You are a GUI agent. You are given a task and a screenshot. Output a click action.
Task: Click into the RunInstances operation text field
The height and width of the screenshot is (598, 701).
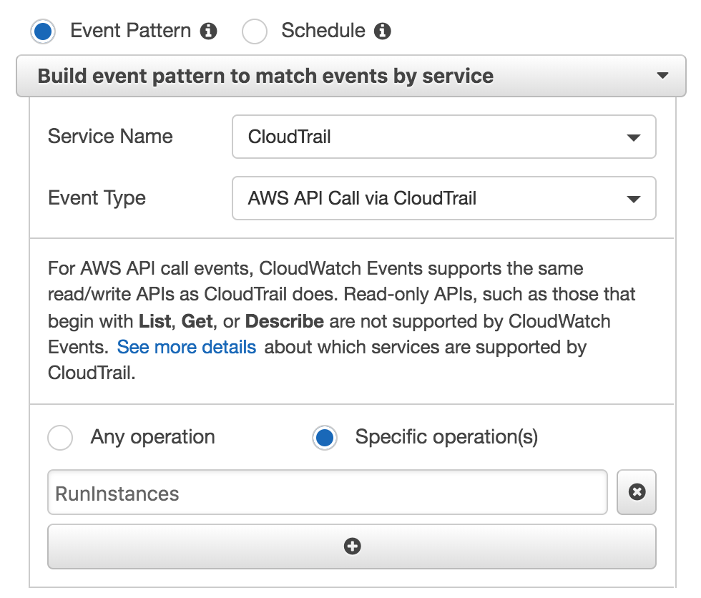point(327,493)
